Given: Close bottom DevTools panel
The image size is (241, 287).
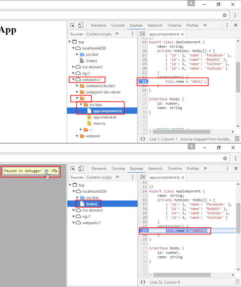Looking at the screenshot, I should (236, 168).
